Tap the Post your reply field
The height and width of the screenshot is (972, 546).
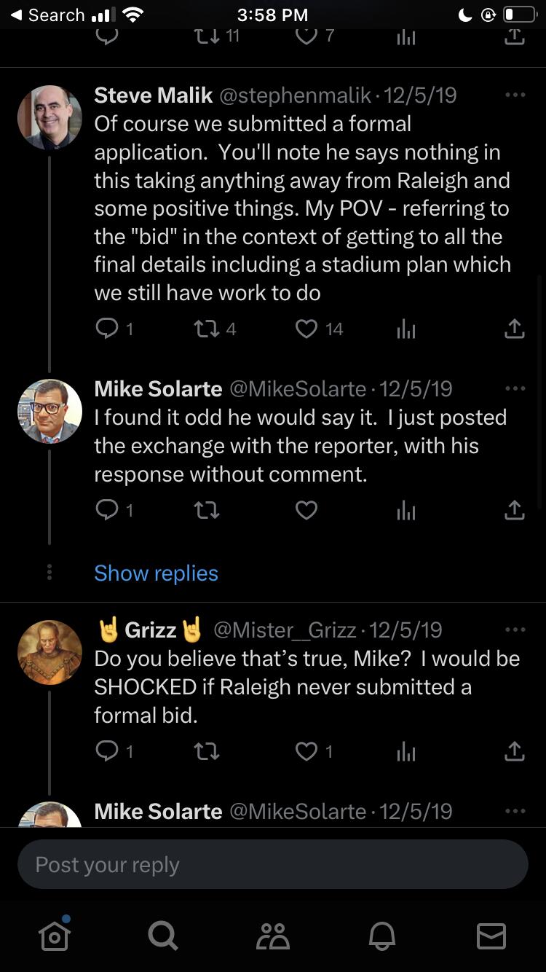[x=273, y=865]
